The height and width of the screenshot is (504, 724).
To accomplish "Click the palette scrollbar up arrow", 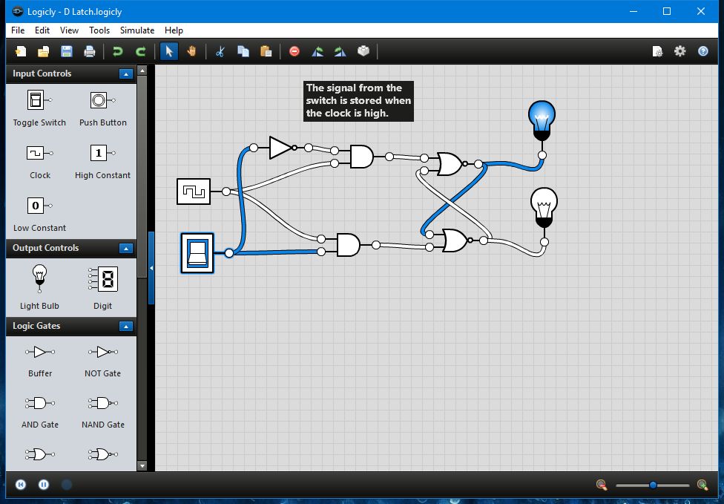I will 142,71.
